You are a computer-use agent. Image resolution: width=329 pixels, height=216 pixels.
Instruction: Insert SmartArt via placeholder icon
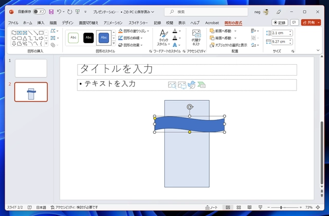202,85
